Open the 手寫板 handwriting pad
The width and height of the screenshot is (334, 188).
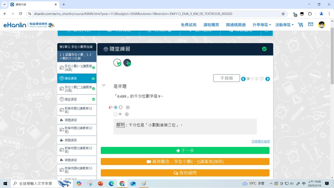(x=226, y=78)
